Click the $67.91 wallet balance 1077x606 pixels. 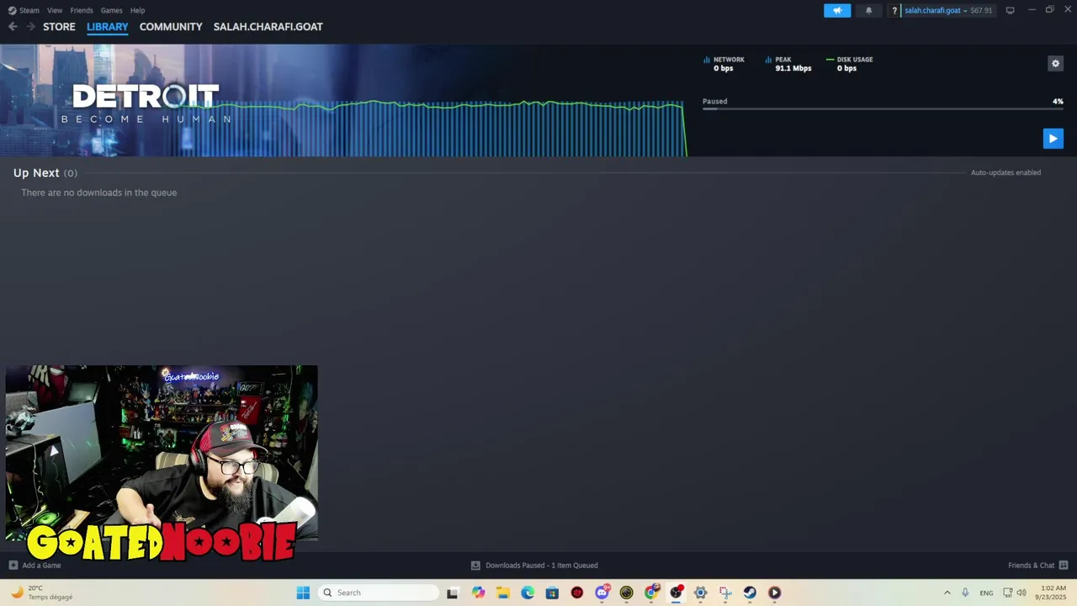(x=981, y=10)
